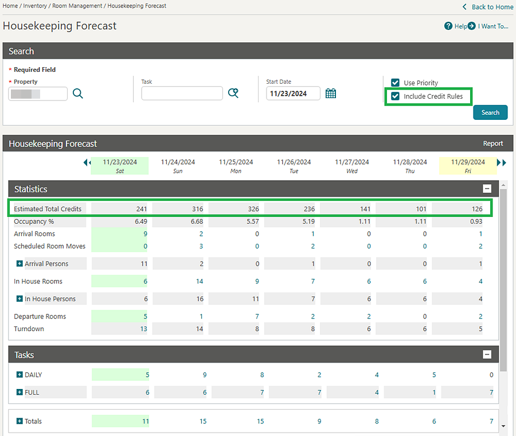The height and width of the screenshot is (436, 516).
Task: Click the I Want To arrow icon
Action: 472,26
